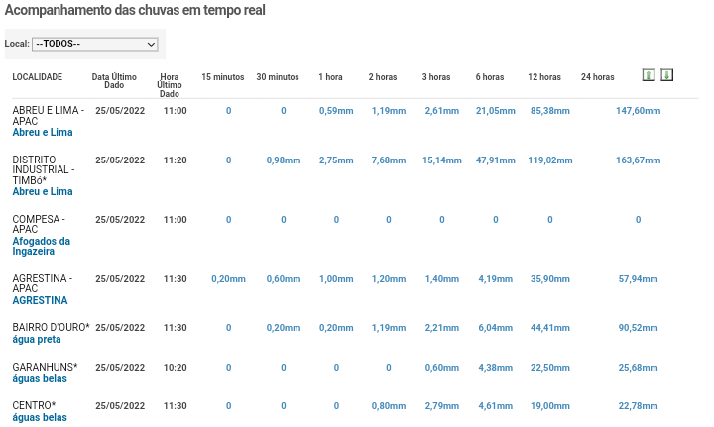Click the LOCALIDADE column header
Screen dimensions: 714x427
click(x=38, y=77)
